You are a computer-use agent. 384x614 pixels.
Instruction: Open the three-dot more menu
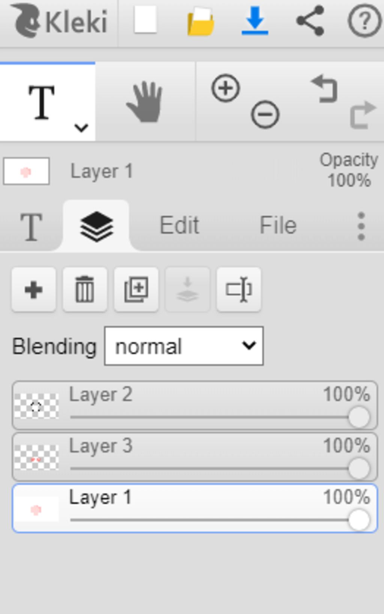(x=361, y=226)
